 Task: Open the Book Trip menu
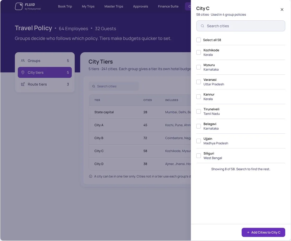click(65, 6)
